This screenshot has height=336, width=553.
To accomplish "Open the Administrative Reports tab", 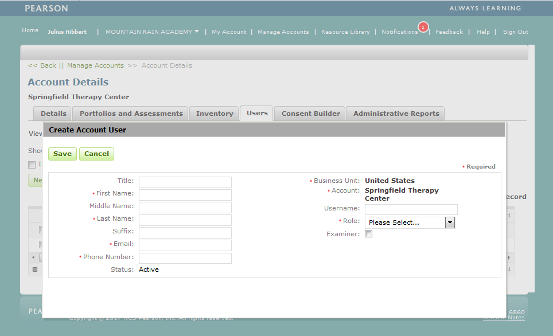I will click(x=395, y=113).
